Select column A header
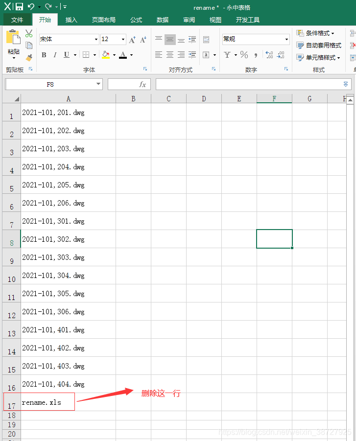Image resolution: width=356 pixels, height=441 pixels. pyautogui.click(x=69, y=99)
